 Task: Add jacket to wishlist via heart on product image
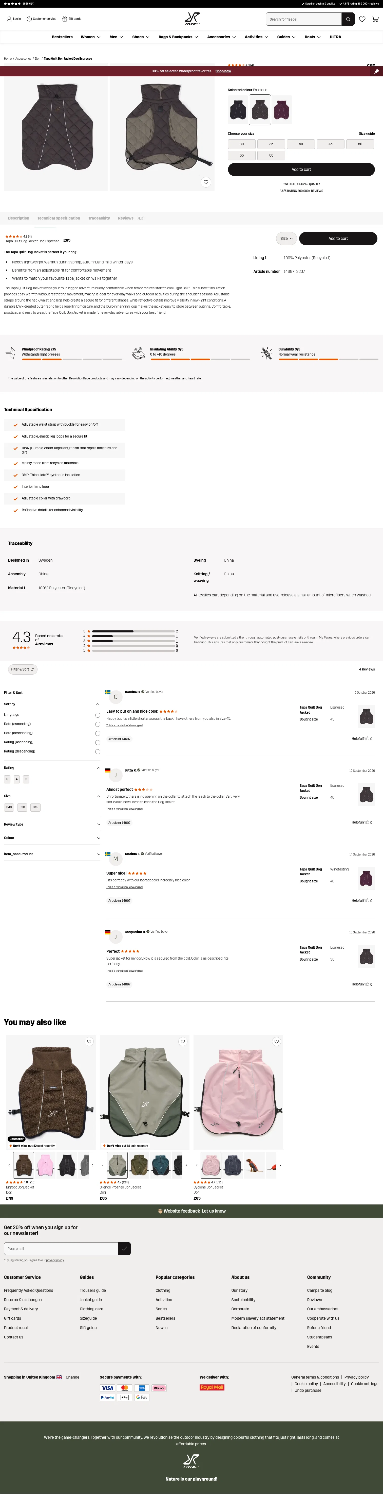(x=206, y=182)
